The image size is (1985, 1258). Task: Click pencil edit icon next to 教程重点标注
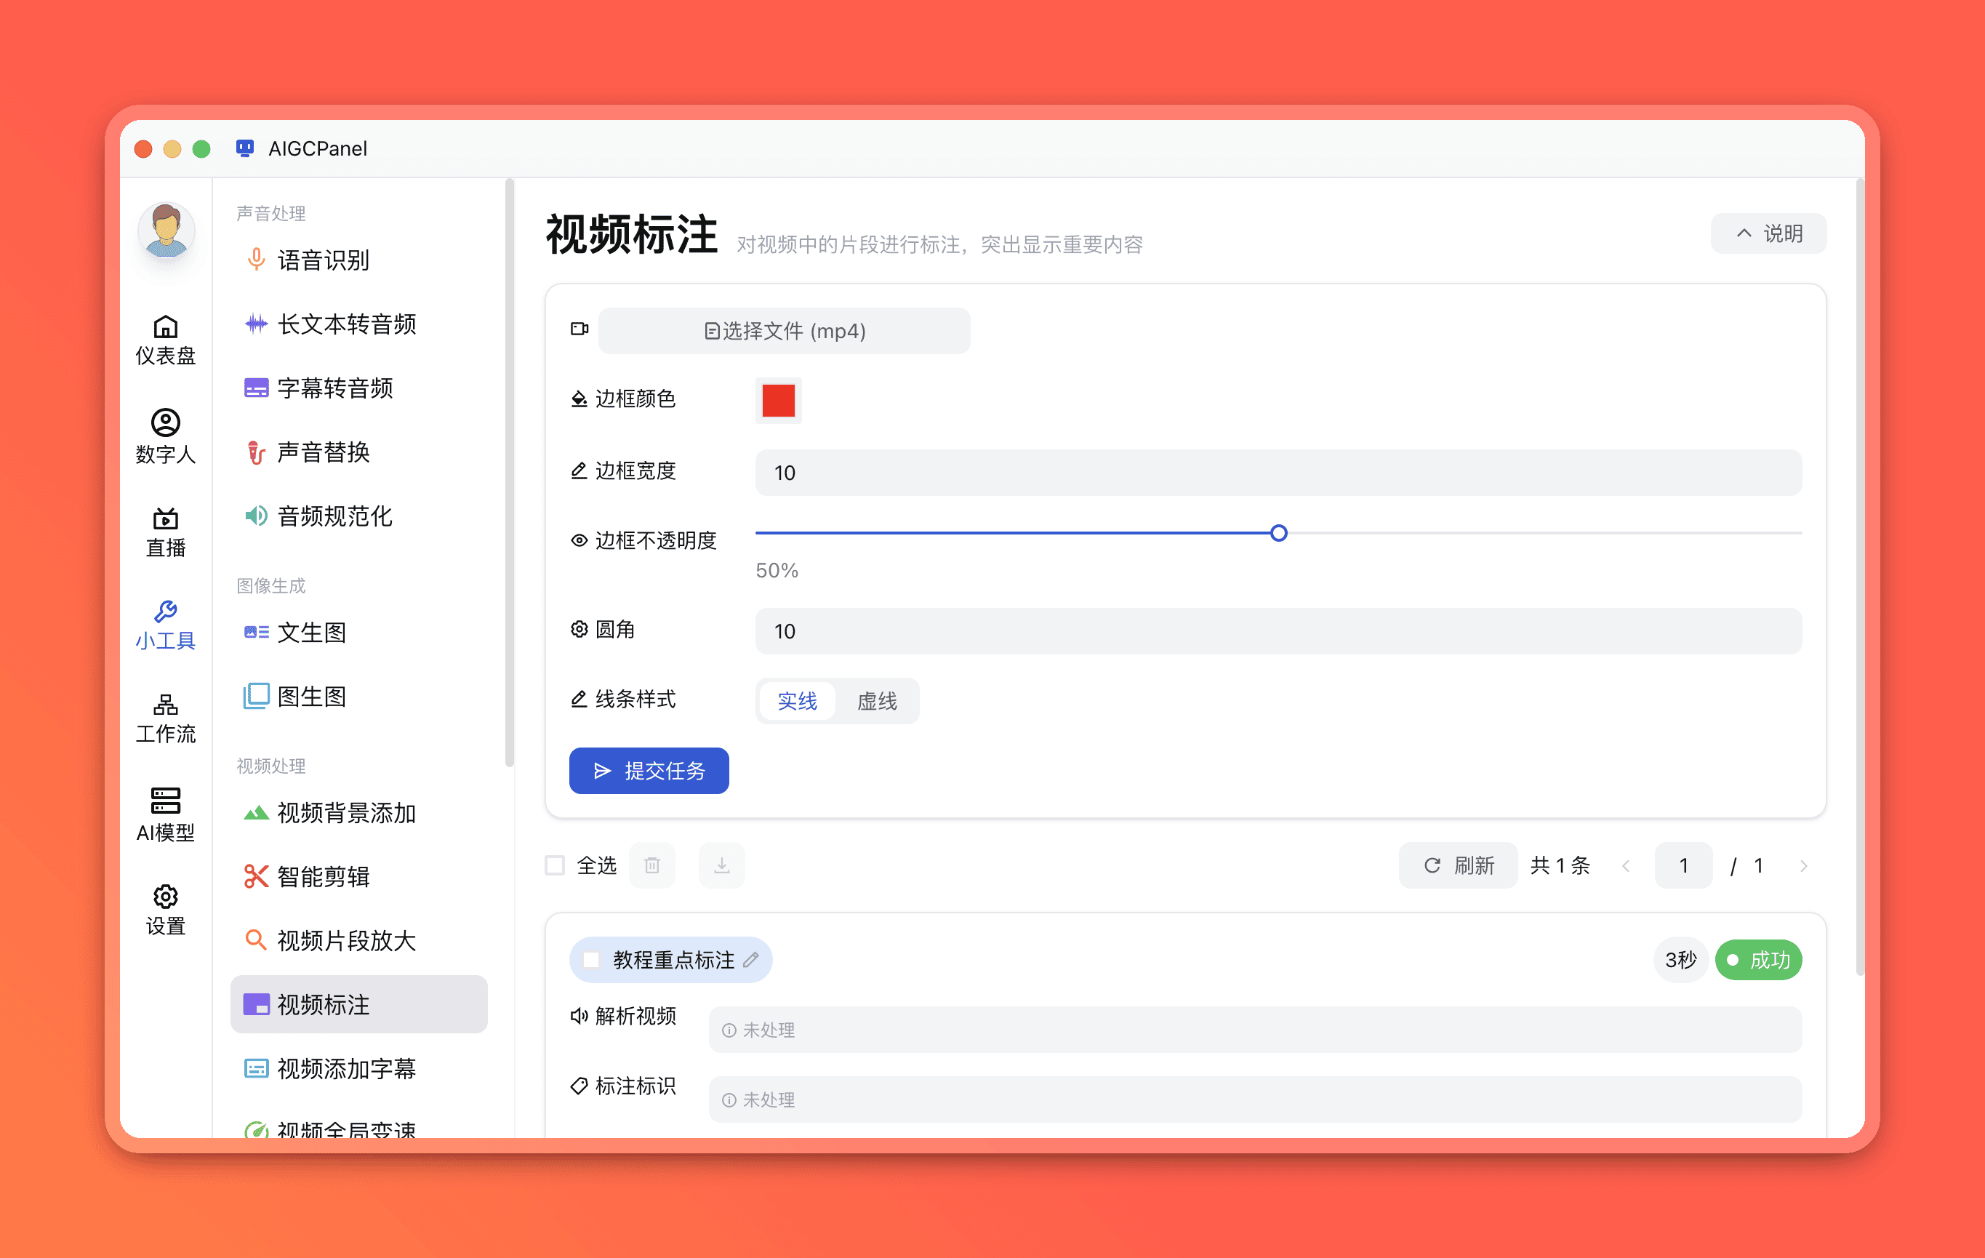coord(751,960)
